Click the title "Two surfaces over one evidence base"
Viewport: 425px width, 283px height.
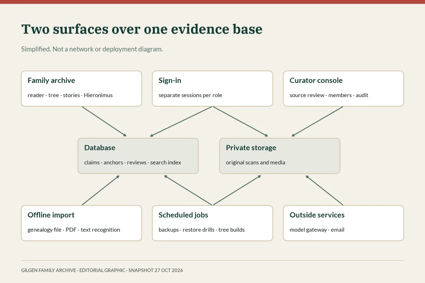point(142,29)
